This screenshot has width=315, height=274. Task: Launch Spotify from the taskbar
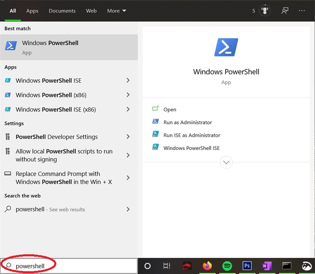(x=227, y=266)
